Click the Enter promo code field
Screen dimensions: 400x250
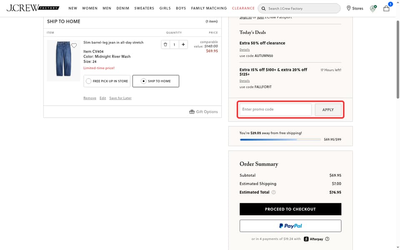(275, 110)
